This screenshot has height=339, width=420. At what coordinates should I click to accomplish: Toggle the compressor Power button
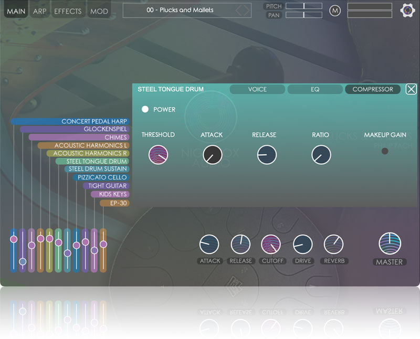coord(145,109)
